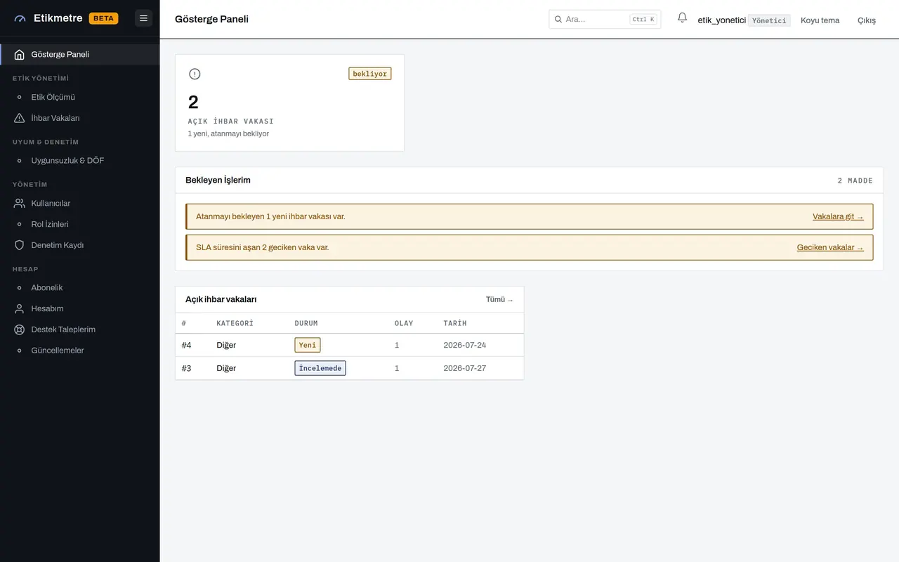Click the magnifier icon in search box
899x562 pixels.
pyautogui.click(x=558, y=20)
